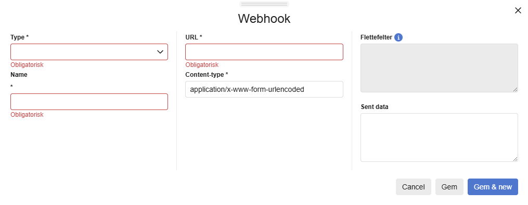This screenshot has height=205, width=528.
Task: Grab the drag handle above Webhook title
Action: point(264,4)
